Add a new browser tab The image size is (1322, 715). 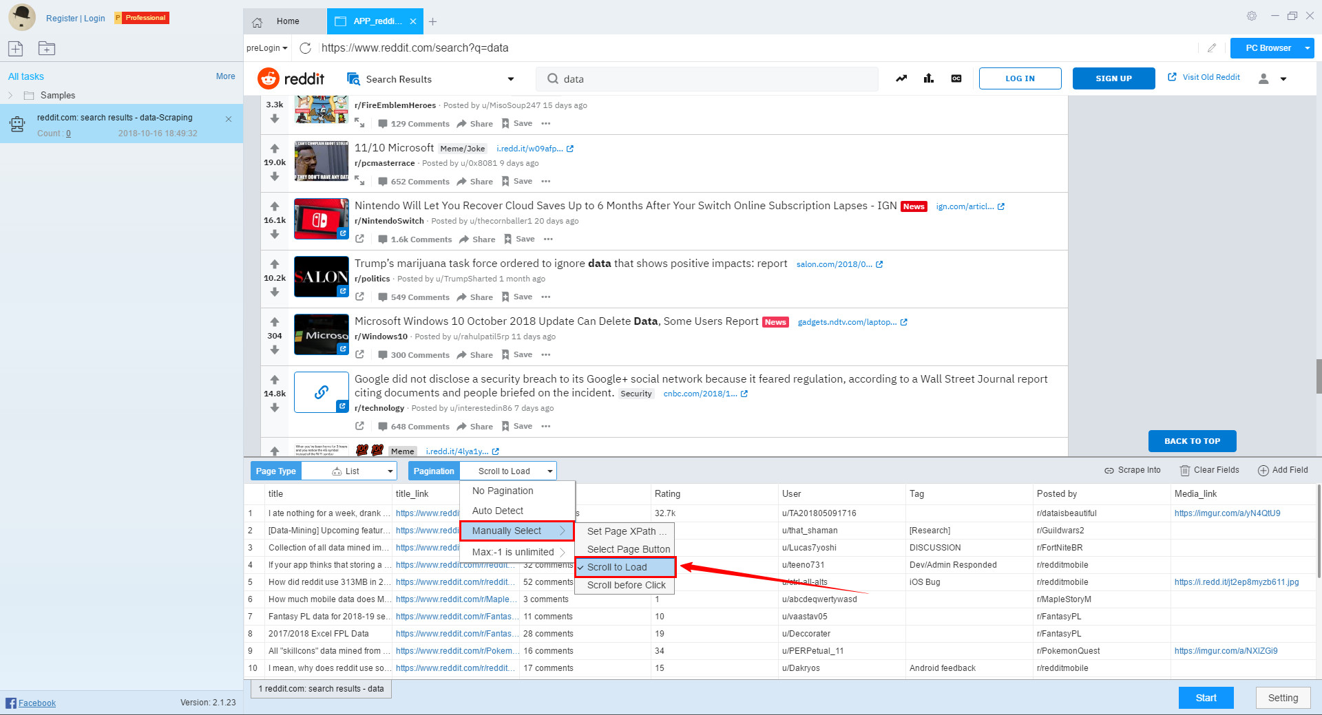pos(432,21)
